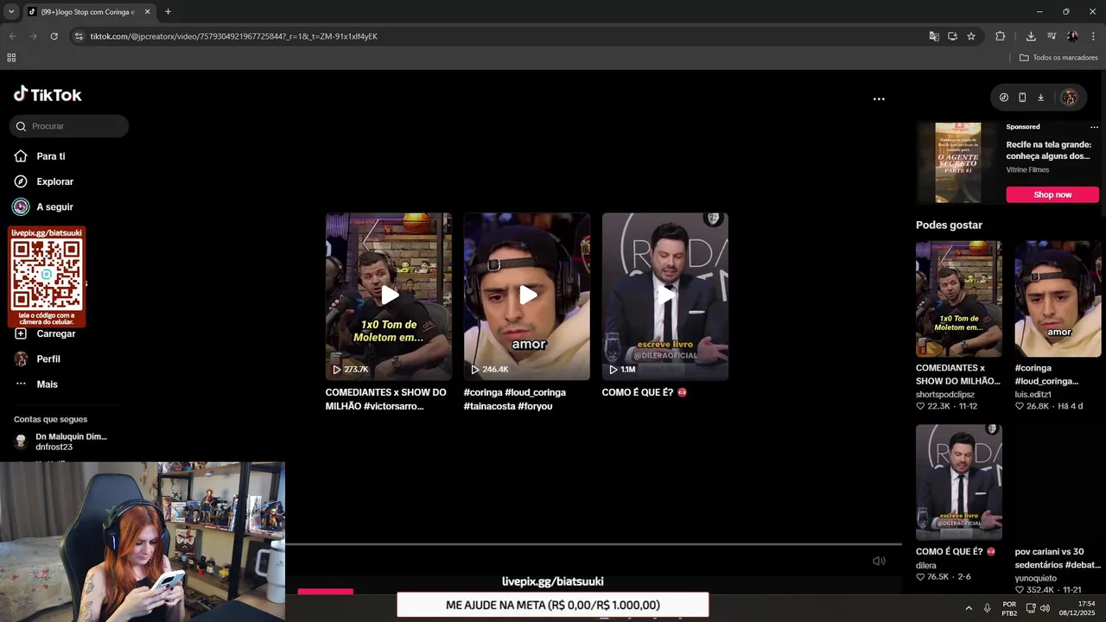
Task: Open shortspodclipsz recommended video thumbnail
Action: 959,299
